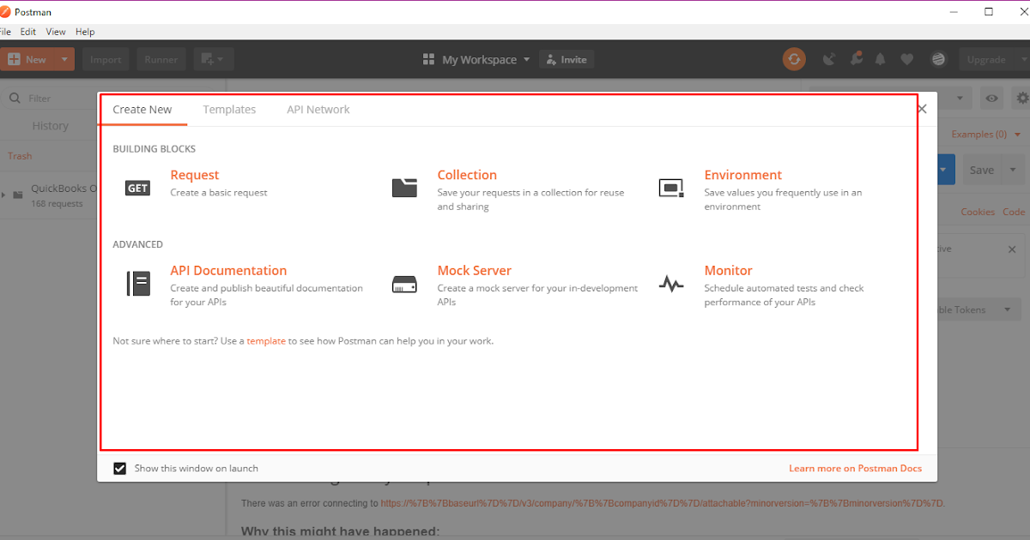Screen dimensions: 1030x540
Task: Select the Request building block with GET icon
Action: [x=137, y=188]
